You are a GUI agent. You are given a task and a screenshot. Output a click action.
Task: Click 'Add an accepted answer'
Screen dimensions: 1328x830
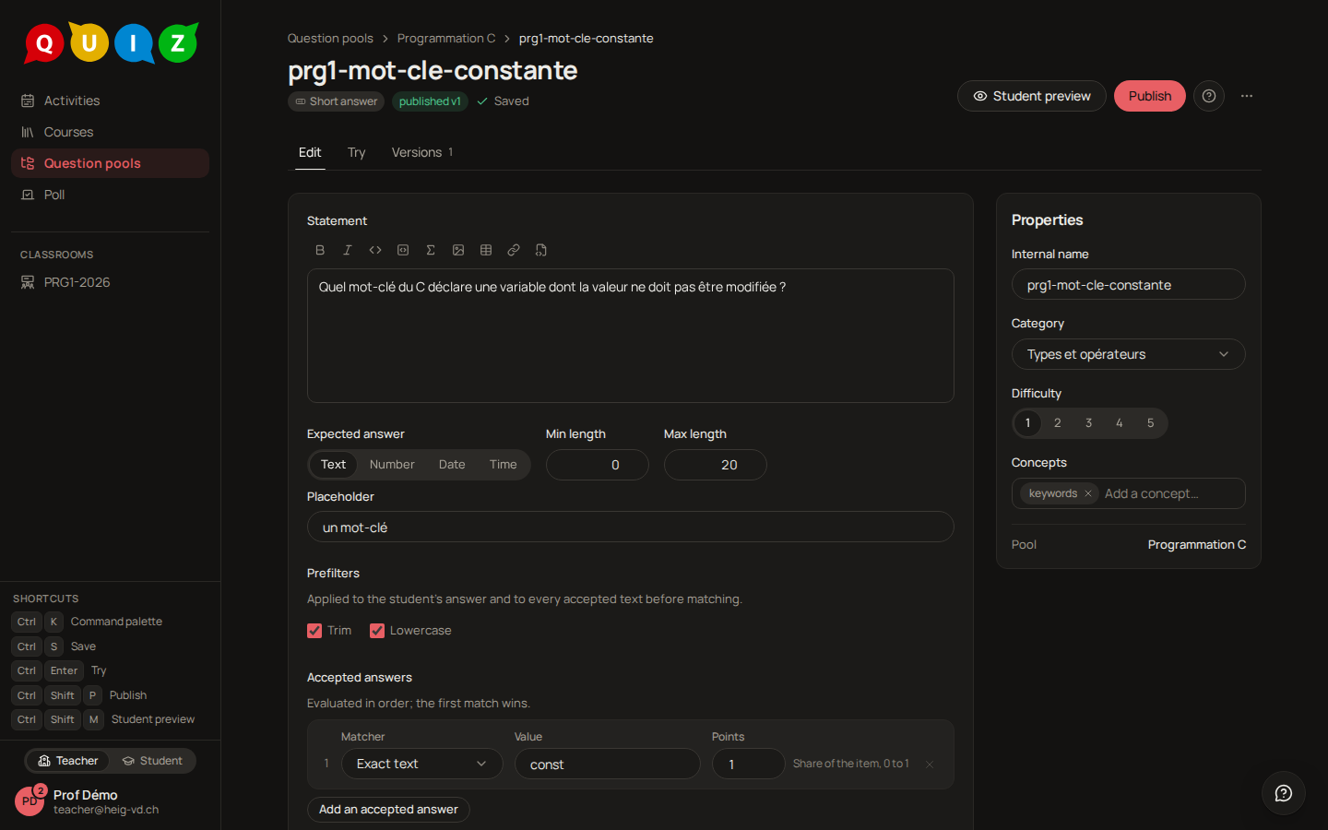click(x=388, y=810)
